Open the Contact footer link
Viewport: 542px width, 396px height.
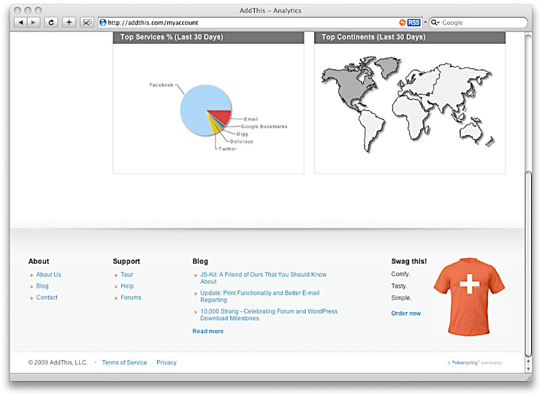47,297
